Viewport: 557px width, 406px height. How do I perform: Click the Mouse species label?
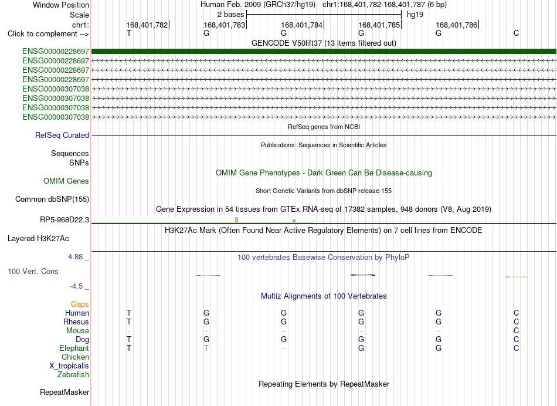click(77, 331)
